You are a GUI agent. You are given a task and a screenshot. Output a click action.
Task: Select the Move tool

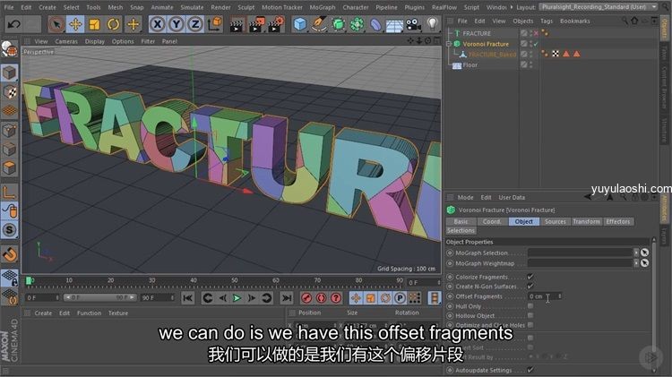click(75, 24)
